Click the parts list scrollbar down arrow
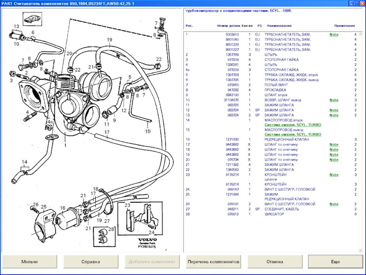This screenshot has height=275, width=366. point(361,251)
